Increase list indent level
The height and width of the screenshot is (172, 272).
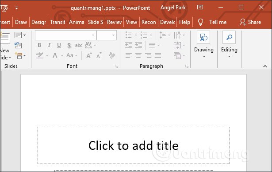click(x=138, y=45)
